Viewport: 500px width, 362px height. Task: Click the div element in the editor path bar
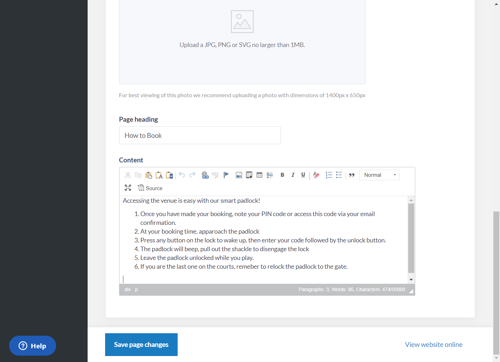(x=128, y=289)
